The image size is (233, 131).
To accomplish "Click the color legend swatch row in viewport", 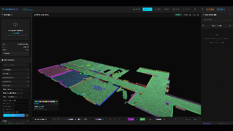I will pos(46,102).
